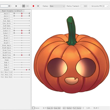The width and height of the screenshot is (110, 110).
Task: Click the Eyeball X slider handle
Action: pos(22,30)
